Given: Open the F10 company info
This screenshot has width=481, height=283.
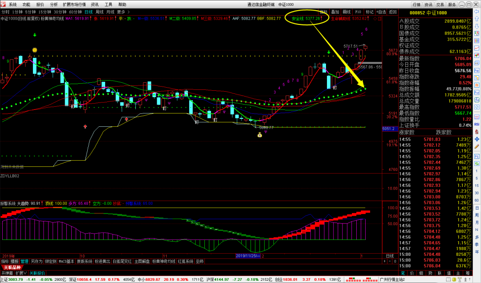Looking at the screenshot, I should pos(358,12).
